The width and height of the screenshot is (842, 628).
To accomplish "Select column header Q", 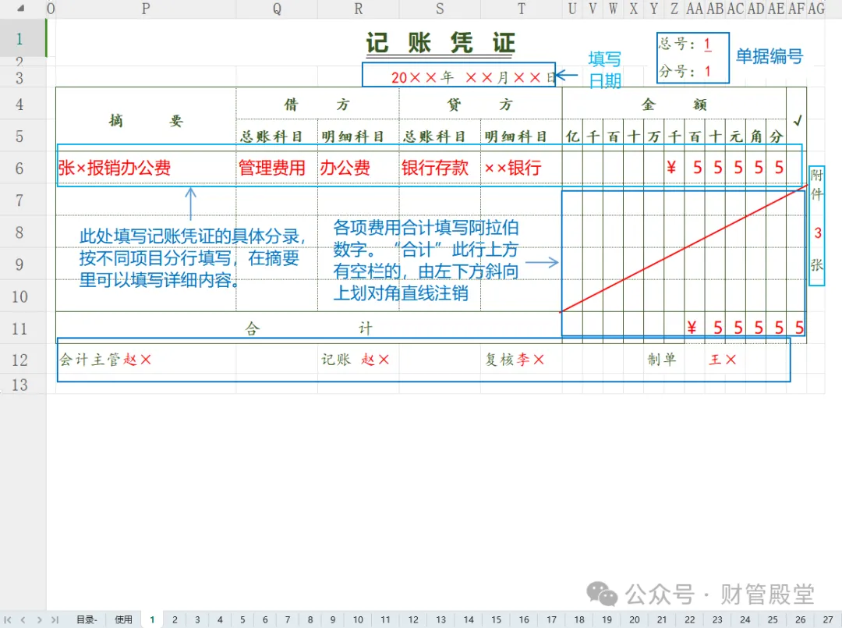I will (277, 9).
